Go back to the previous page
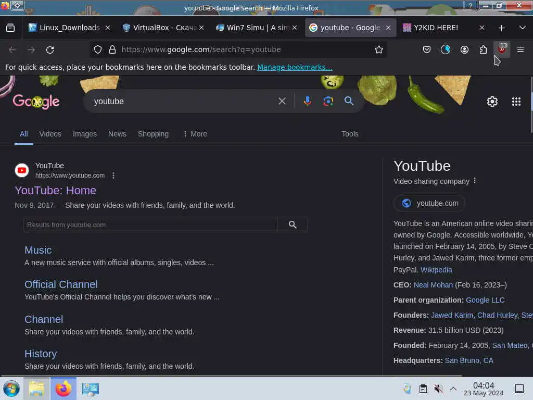Screen dimensions: 533x400 click(x=12, y=49)
